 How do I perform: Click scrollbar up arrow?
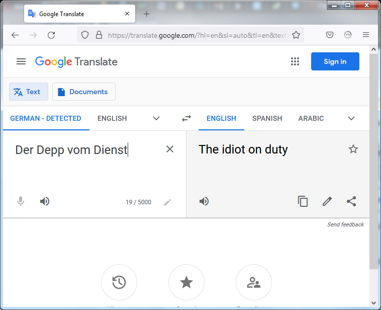tap(373, 49)
